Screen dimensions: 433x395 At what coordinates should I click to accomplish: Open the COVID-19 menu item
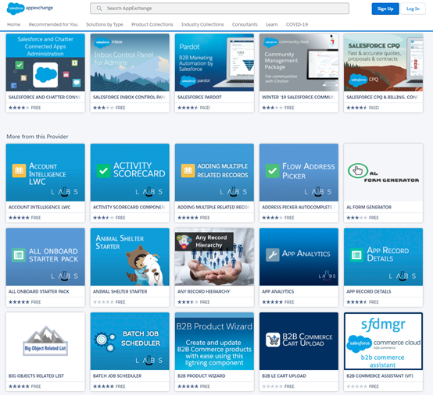point(297,24)
